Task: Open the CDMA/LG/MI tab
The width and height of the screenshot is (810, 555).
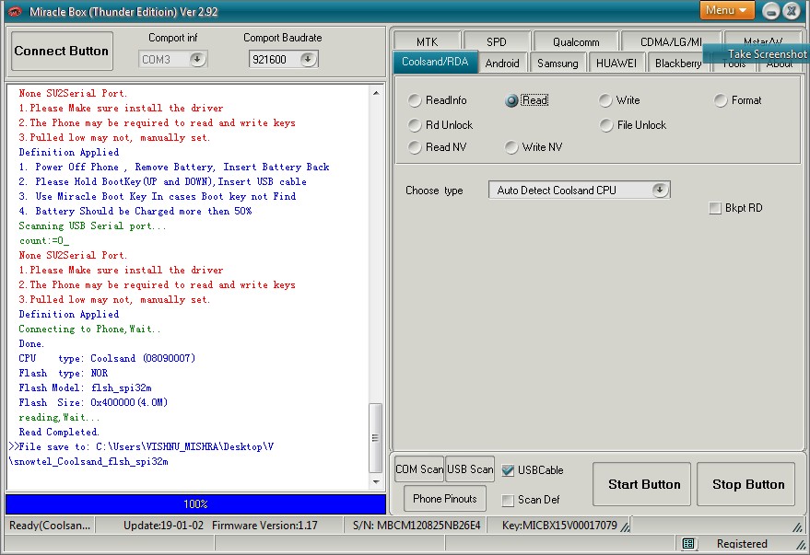Action: [x=671, y=41]
